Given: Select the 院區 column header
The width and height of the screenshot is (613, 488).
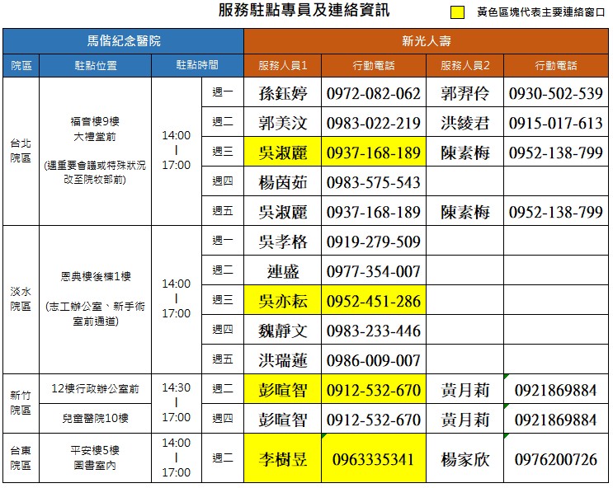Looking at the screenshot, I should [x=21, y=65].
